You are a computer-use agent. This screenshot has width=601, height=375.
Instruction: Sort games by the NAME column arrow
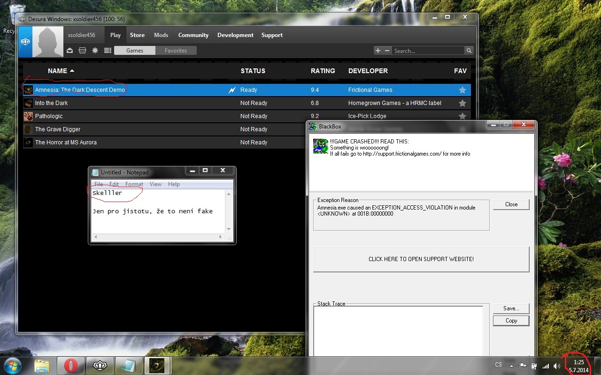72,71
